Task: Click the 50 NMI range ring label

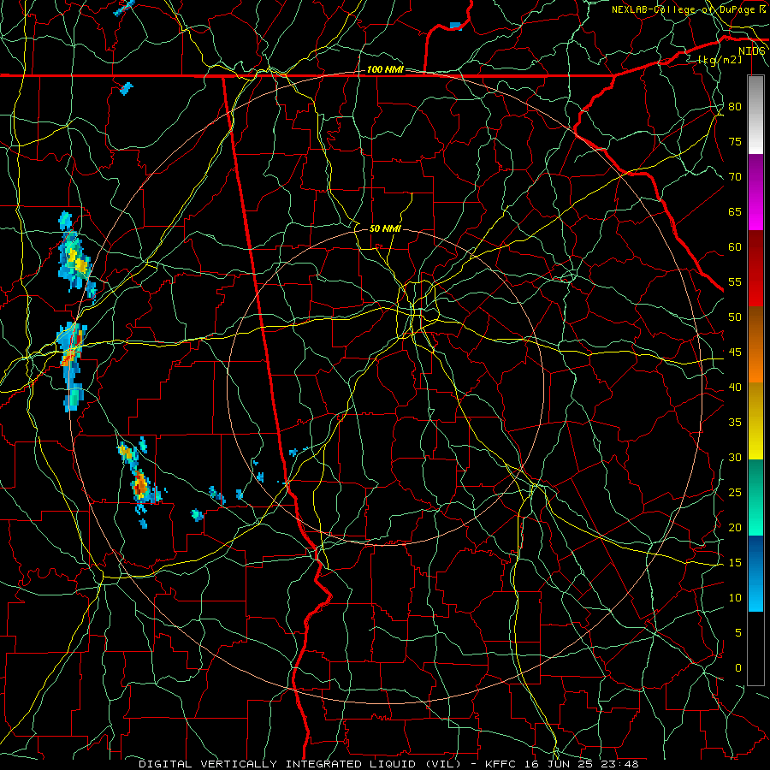Action: coord(385,228)
